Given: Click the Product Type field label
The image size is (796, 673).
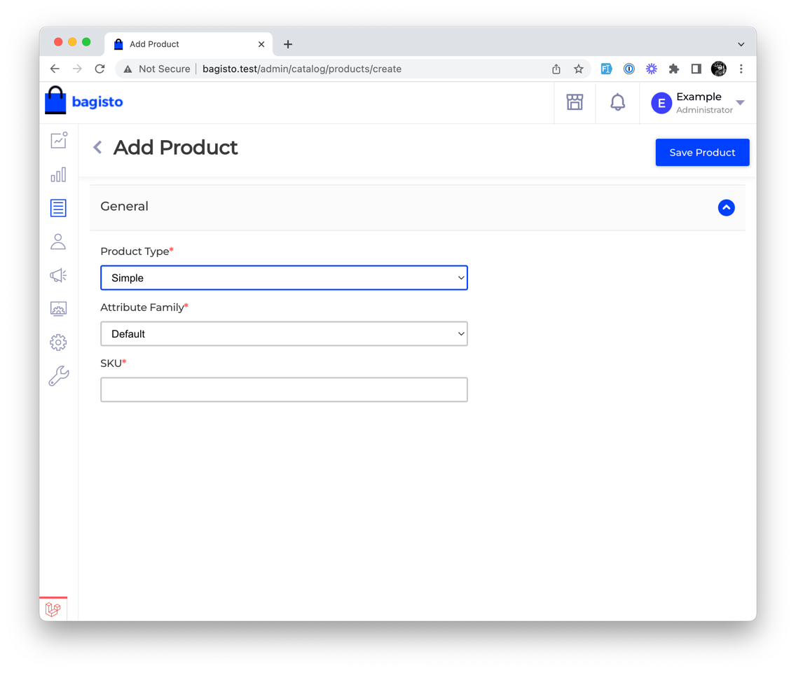Looking at the screenshot, I should (137, 251).
